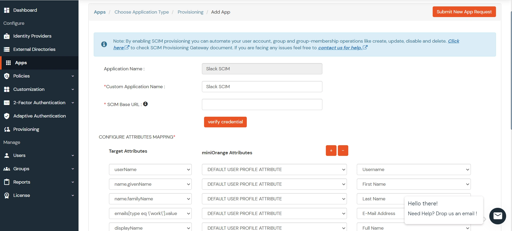Click the SCIM Base URL info icon
Screen dimensions: 512x231
[145, 104]
